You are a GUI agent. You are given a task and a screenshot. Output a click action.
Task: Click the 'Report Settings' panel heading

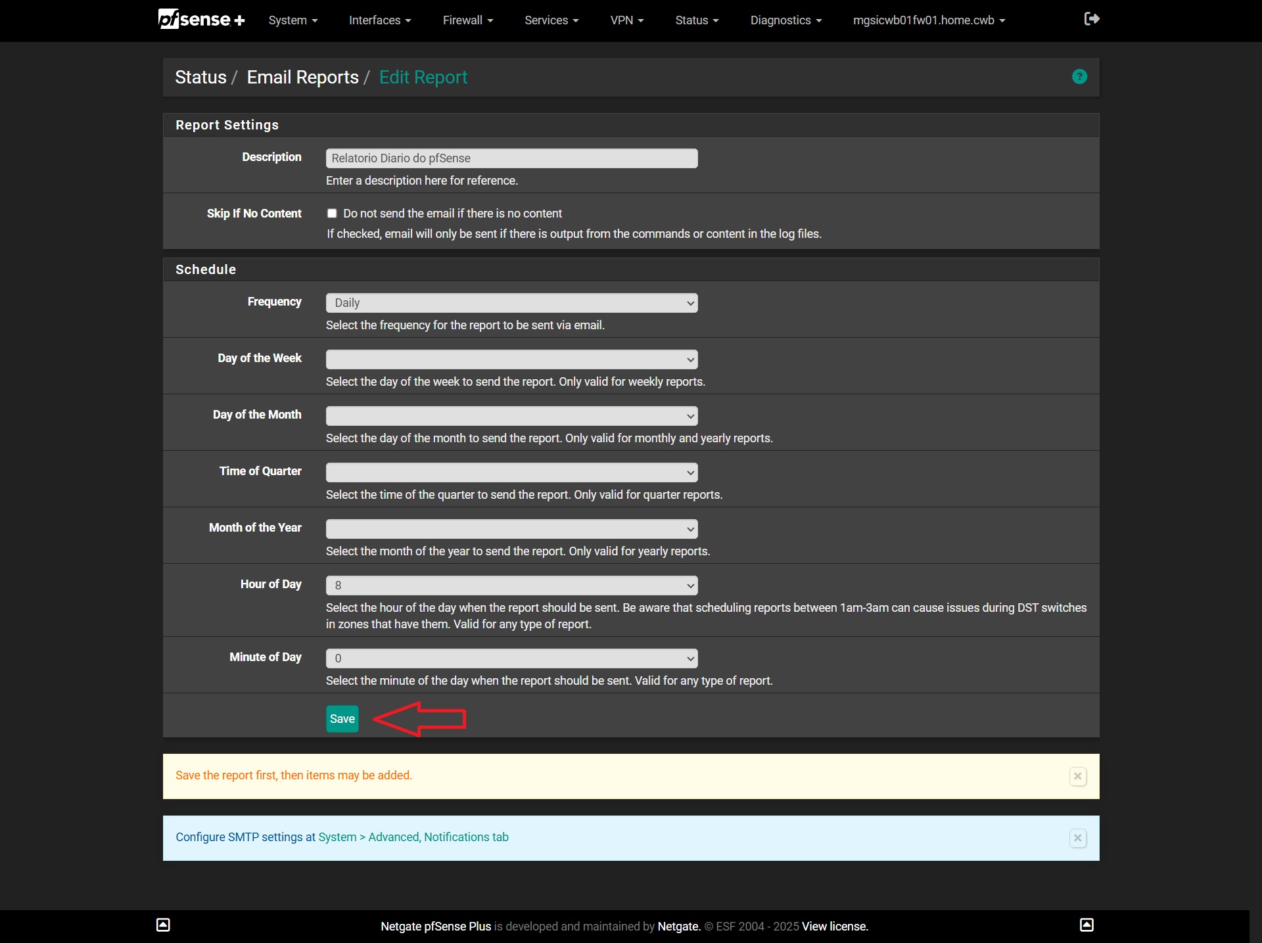tap(227, 125)
